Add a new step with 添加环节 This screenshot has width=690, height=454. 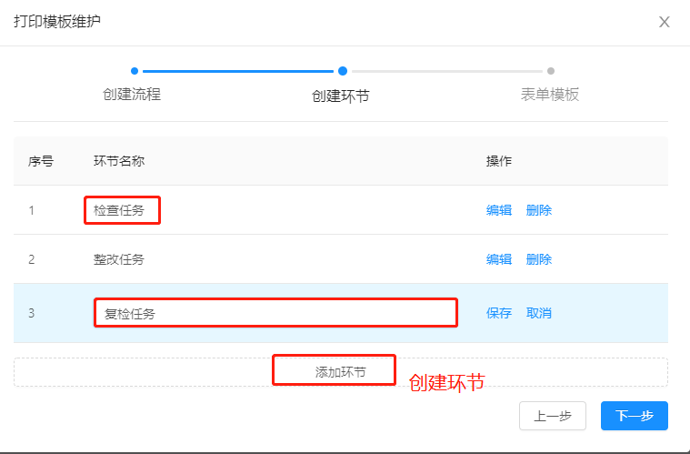pyautogui.click(x=341, y=372)
